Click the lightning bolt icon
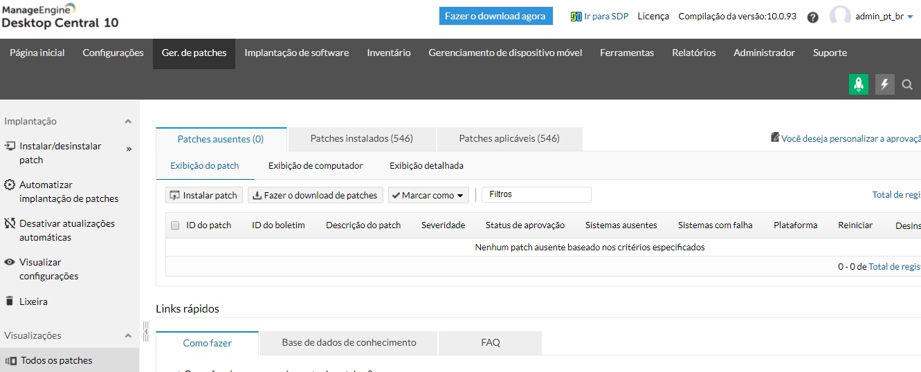The image size is (921, 372). click(884, 84)
